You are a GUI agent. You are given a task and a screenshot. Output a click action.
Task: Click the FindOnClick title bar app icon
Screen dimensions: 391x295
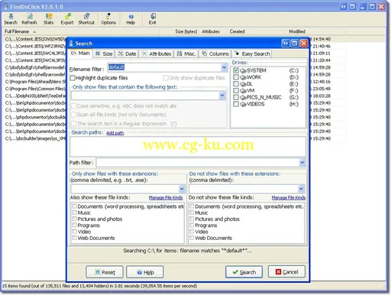(6, 6)
